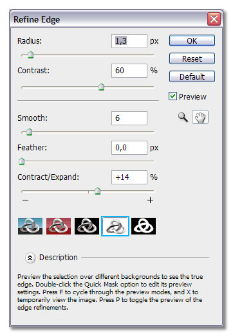This screenshot has width=233, height=336.
Task: Select the Zoom magnifier tool
Action: (183, 117)
